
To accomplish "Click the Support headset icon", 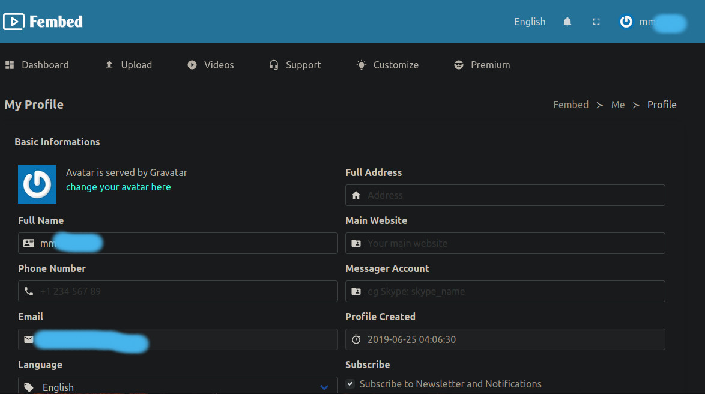I will point(274,65).
